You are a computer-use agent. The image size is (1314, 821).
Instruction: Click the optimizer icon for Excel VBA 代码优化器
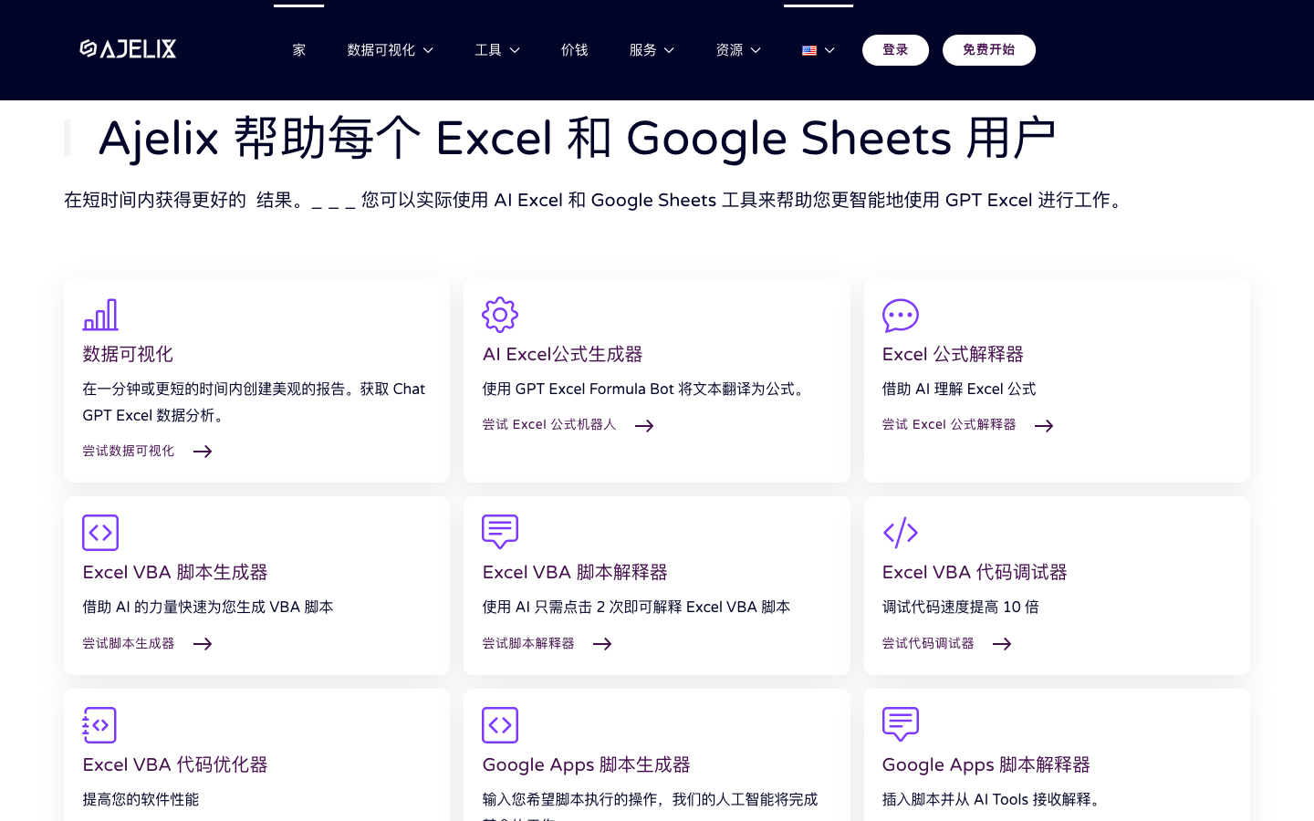point(99,725)
